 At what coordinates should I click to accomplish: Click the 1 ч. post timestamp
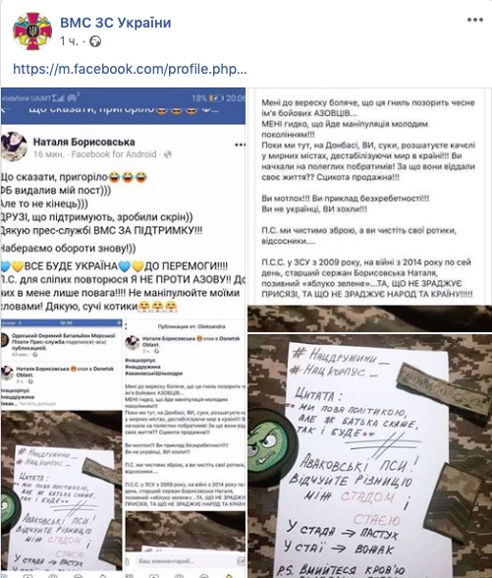pyautogui.click(x=69, y=41)
